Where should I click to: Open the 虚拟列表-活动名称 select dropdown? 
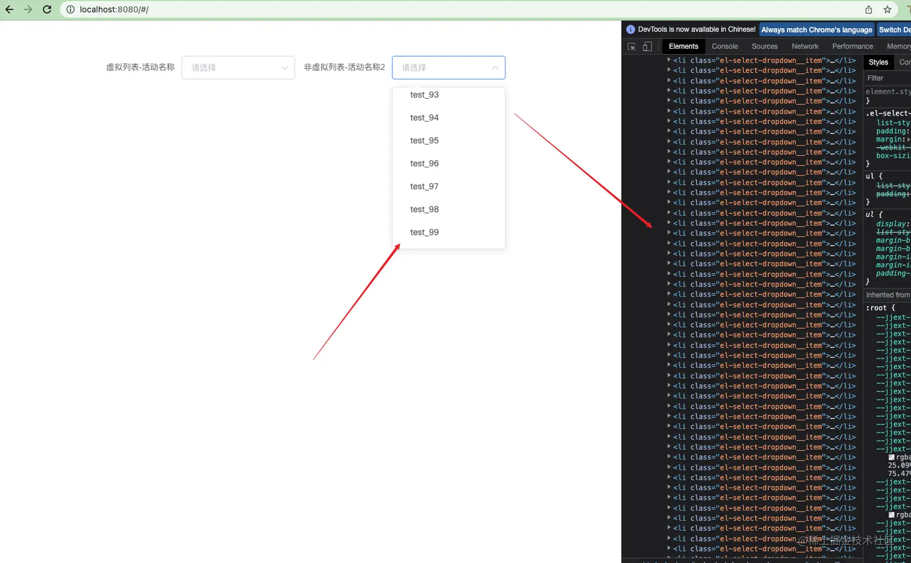pos(238,67)
